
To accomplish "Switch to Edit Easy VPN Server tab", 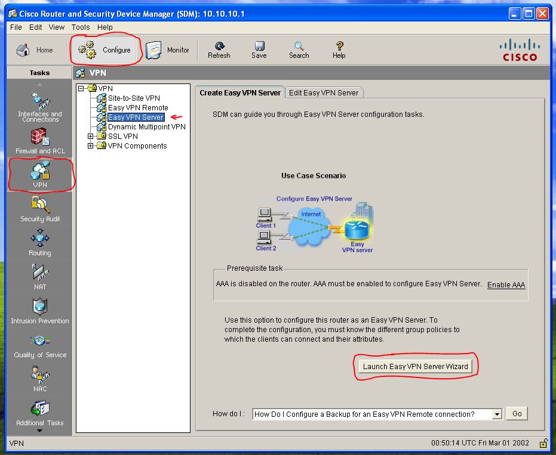I will [324, 93].
